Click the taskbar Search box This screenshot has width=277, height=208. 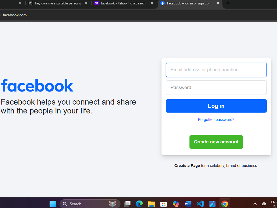[90, 204]
